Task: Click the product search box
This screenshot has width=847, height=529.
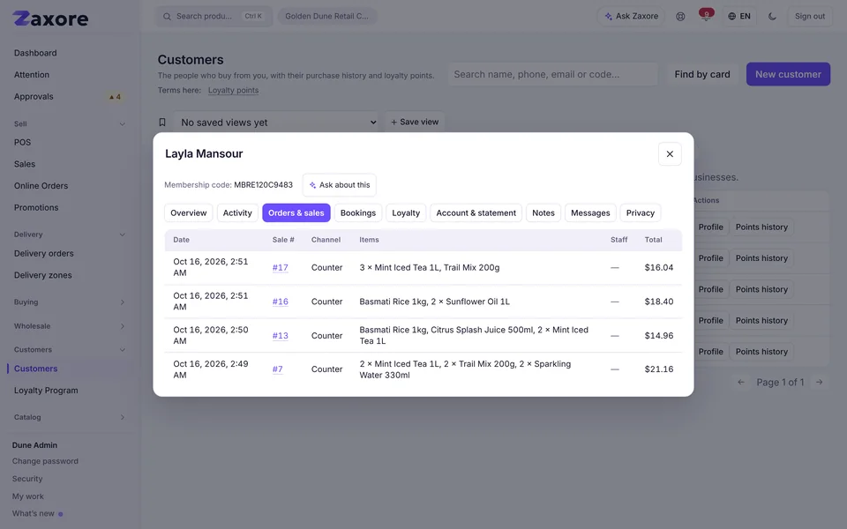Action: coord(214,16)
